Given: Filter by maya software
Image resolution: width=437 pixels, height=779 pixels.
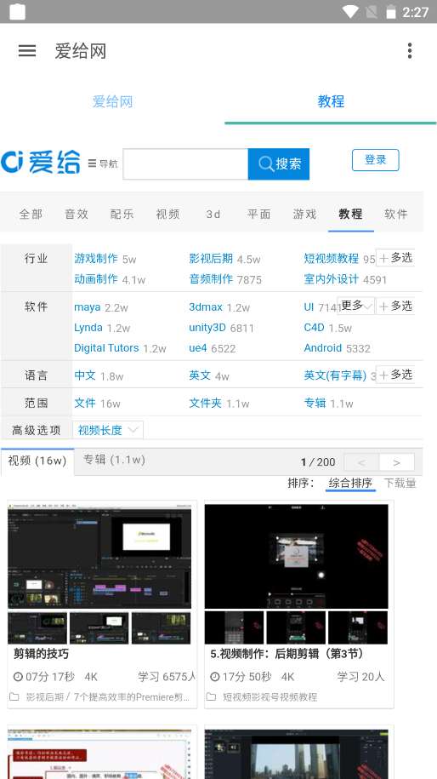Looking at the screenshot, I should 88,307.
